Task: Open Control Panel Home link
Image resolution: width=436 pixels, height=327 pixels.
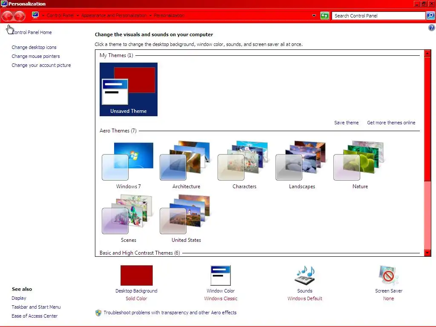Action: click(x=32, y=32)
